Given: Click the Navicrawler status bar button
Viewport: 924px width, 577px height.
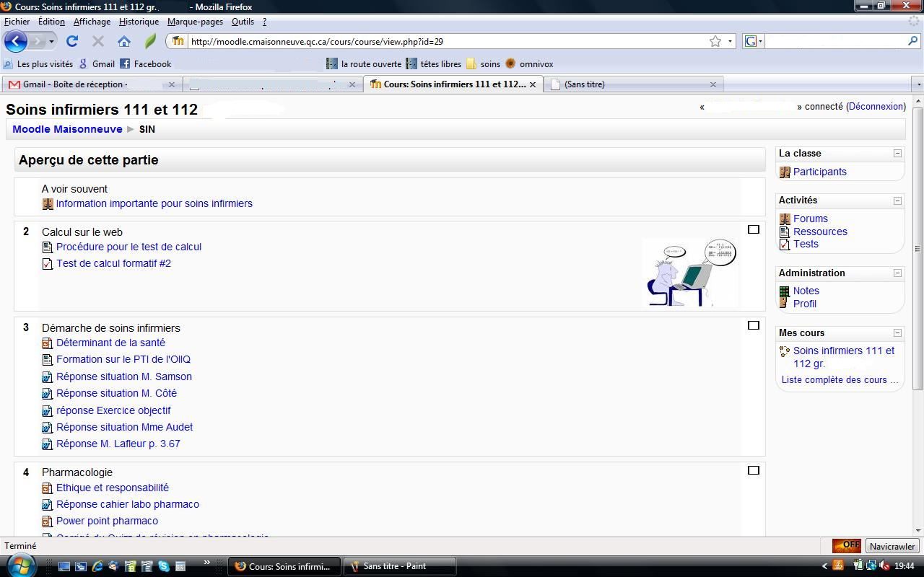Looking at the screenshot, I should click(892, 546).
